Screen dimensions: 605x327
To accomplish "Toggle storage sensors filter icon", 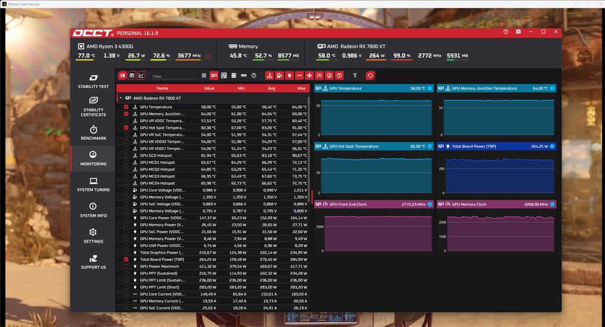I will click(x=234, y=76).
